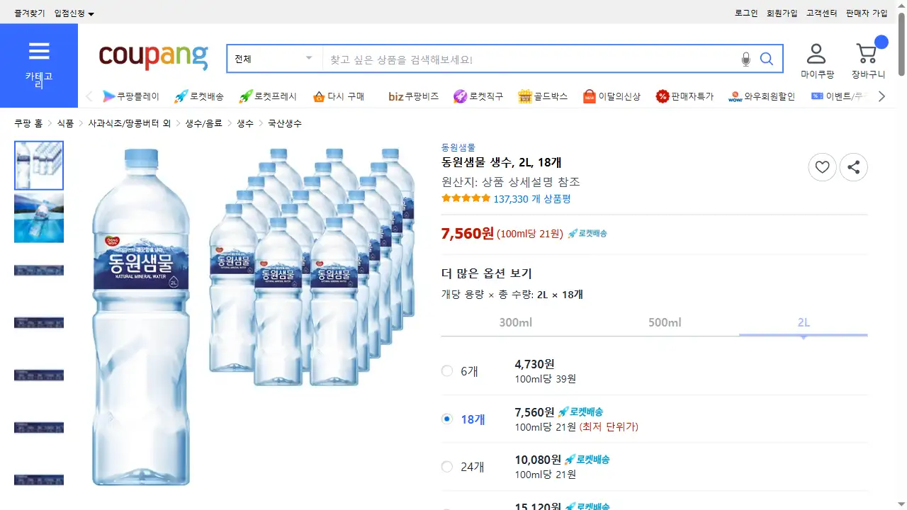View the 137,330 개 상품평 reviews
907x510 pixels.
532,199
